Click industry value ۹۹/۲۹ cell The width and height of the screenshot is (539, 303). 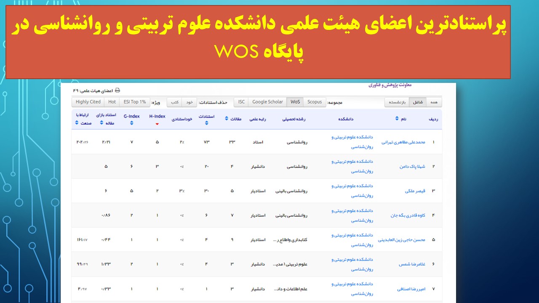tap(82, 264)
